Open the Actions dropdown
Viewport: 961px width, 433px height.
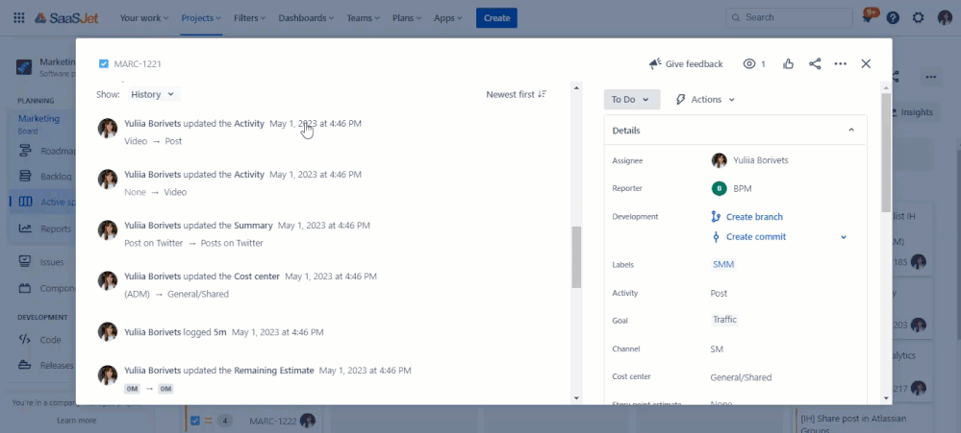point(705,99)
